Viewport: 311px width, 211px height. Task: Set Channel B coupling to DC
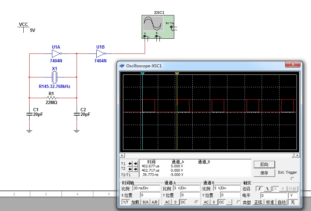click(222, 202)
